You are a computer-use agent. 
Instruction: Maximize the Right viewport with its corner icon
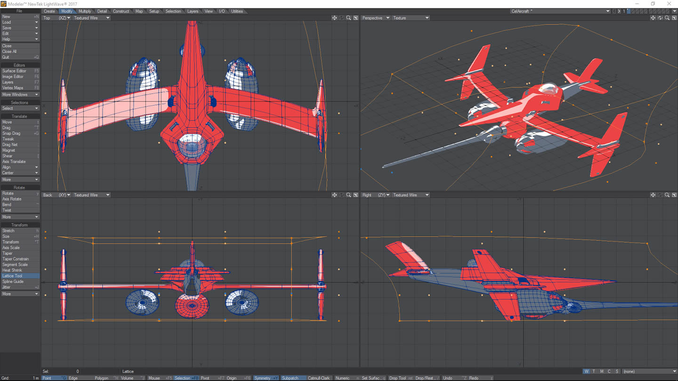coord(674,195)
